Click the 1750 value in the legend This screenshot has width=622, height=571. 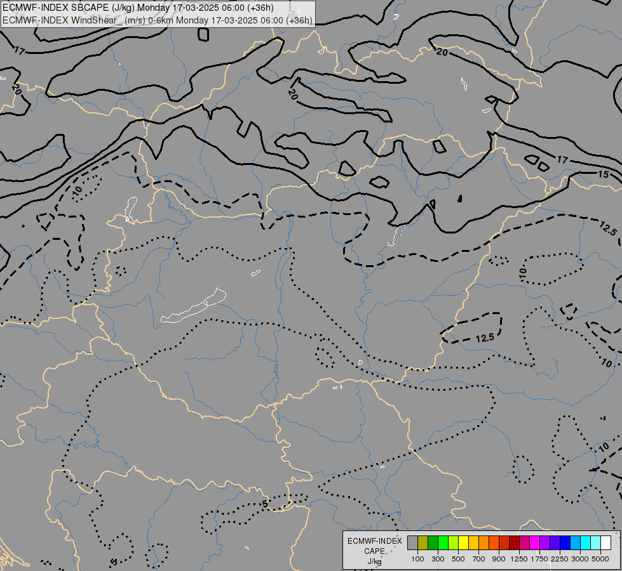point(539,559)
